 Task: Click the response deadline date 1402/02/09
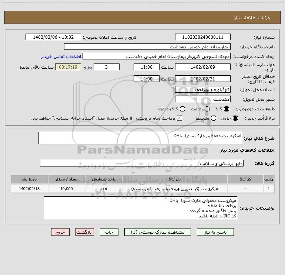click(203, 67)
